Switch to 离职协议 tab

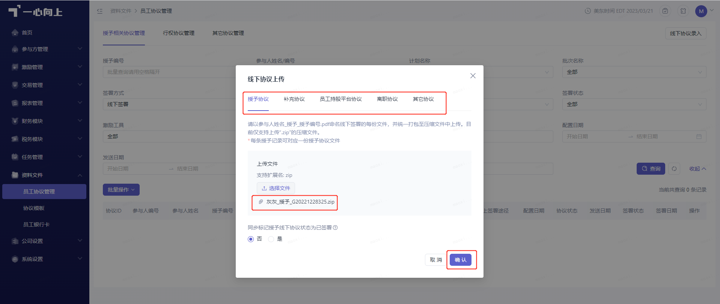[387, 99]
